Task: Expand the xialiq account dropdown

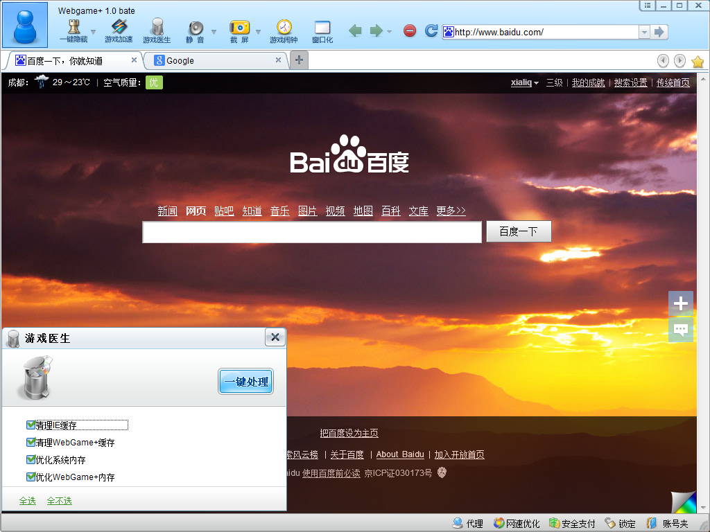Action: [536, 83]
